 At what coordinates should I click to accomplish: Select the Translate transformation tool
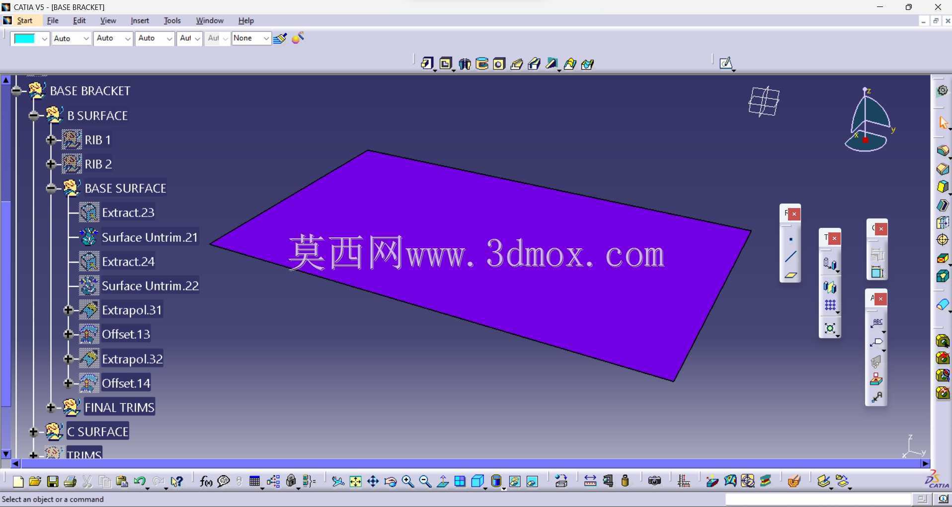click(830, 263)
